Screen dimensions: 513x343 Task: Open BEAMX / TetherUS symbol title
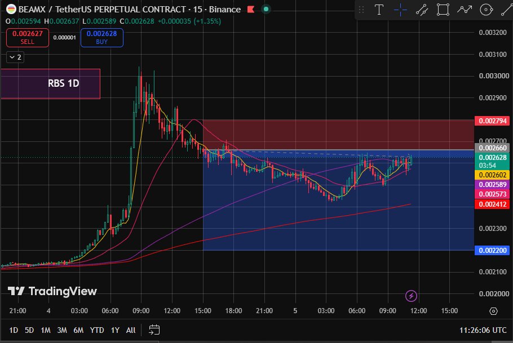pyautogui.click(x=130, y=9)
